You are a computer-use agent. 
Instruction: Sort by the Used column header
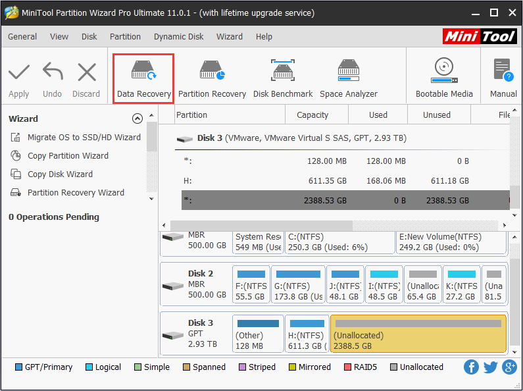[x=378, y=115]
